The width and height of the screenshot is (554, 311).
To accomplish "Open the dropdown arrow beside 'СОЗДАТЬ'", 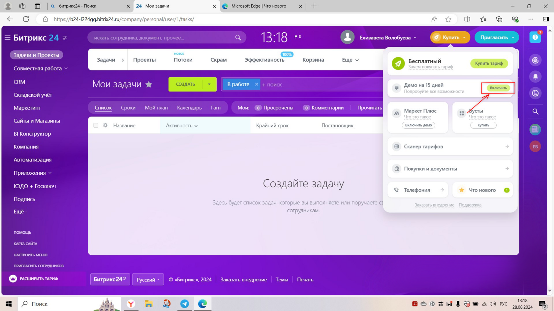I will pyautogui.click(x=209, y=84).
